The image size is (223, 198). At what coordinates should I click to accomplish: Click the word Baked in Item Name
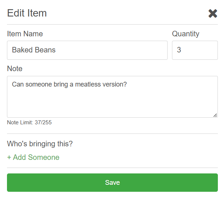22,50
